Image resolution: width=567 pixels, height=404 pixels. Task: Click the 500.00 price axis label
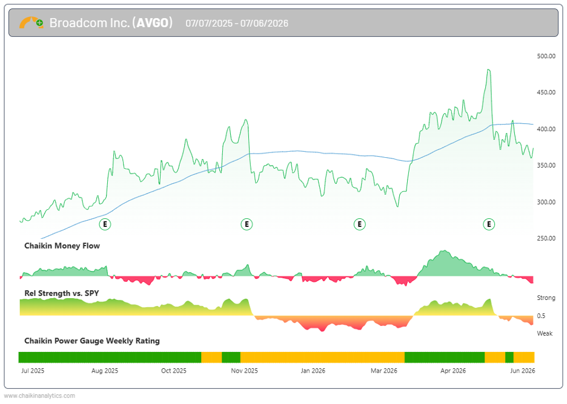[x=546, y=56]
